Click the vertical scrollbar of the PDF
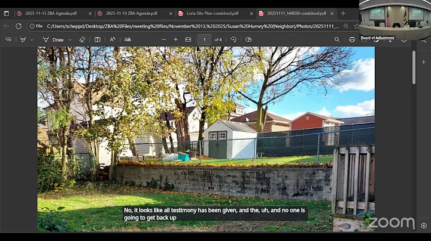Image resolution: width=431 pixels, height=241 pixels. [414, 67]
